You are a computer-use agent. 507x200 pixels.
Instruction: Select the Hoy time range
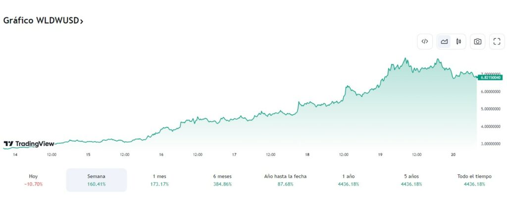pos(34,180)
